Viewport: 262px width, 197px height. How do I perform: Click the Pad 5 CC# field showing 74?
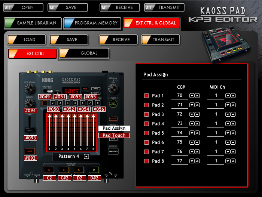click(x=180, y=133)
